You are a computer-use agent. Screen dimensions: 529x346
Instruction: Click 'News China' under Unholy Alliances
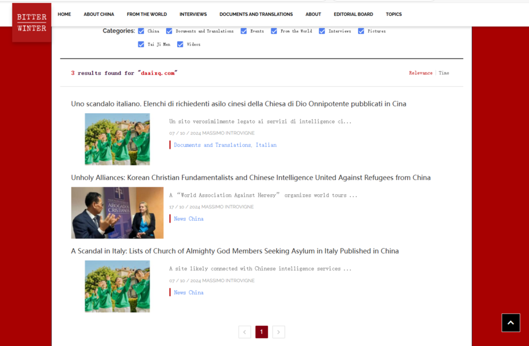coord(189,219)
